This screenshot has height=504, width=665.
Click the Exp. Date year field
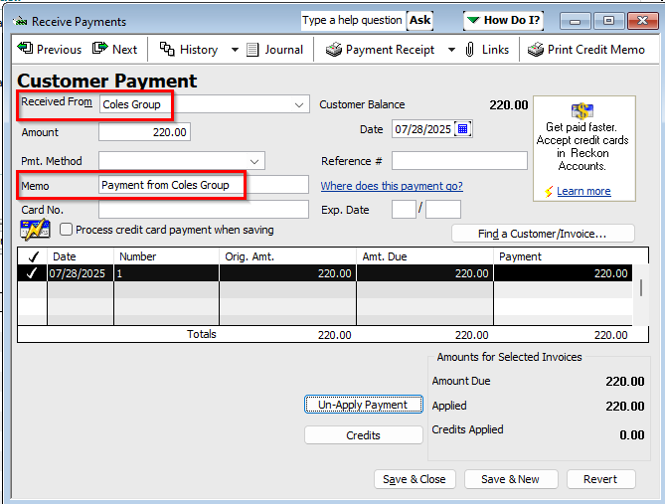pyautogui.click(x=443, y=210)
